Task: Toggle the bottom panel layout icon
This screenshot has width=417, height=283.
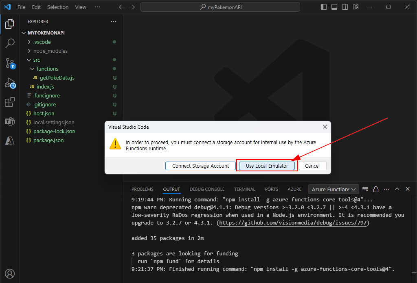Action: coord(334,7)
